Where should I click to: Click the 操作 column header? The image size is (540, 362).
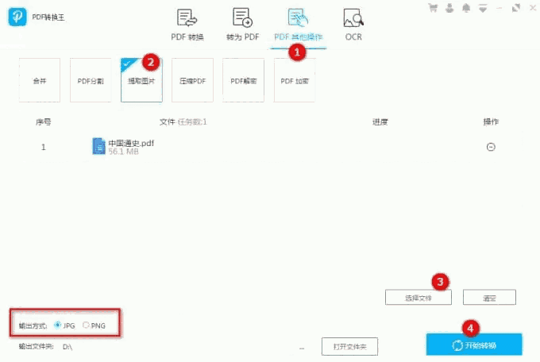click(491, 122)
